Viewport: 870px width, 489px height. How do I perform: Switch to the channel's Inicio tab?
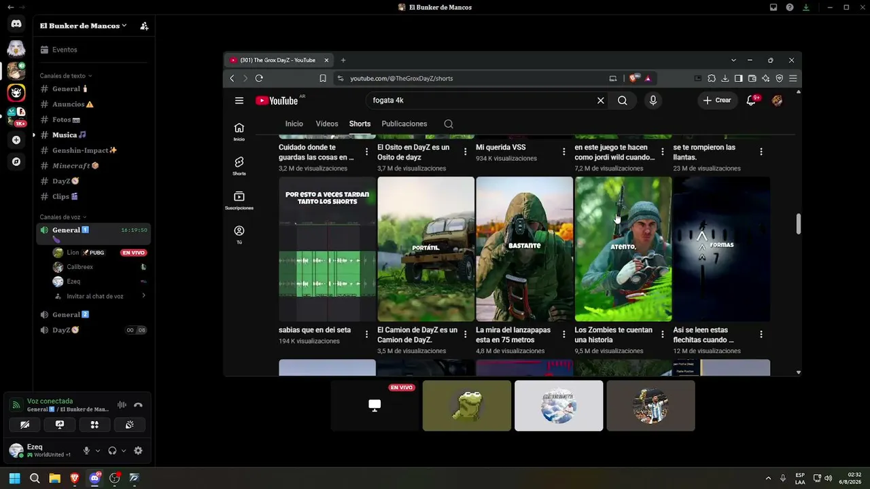point(294,124)
